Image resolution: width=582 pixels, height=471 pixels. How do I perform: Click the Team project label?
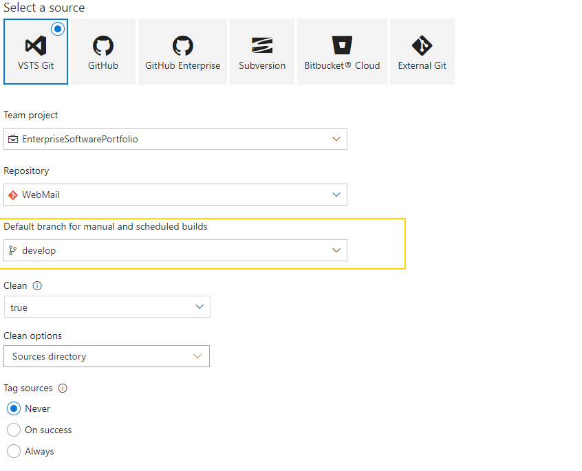31,116
